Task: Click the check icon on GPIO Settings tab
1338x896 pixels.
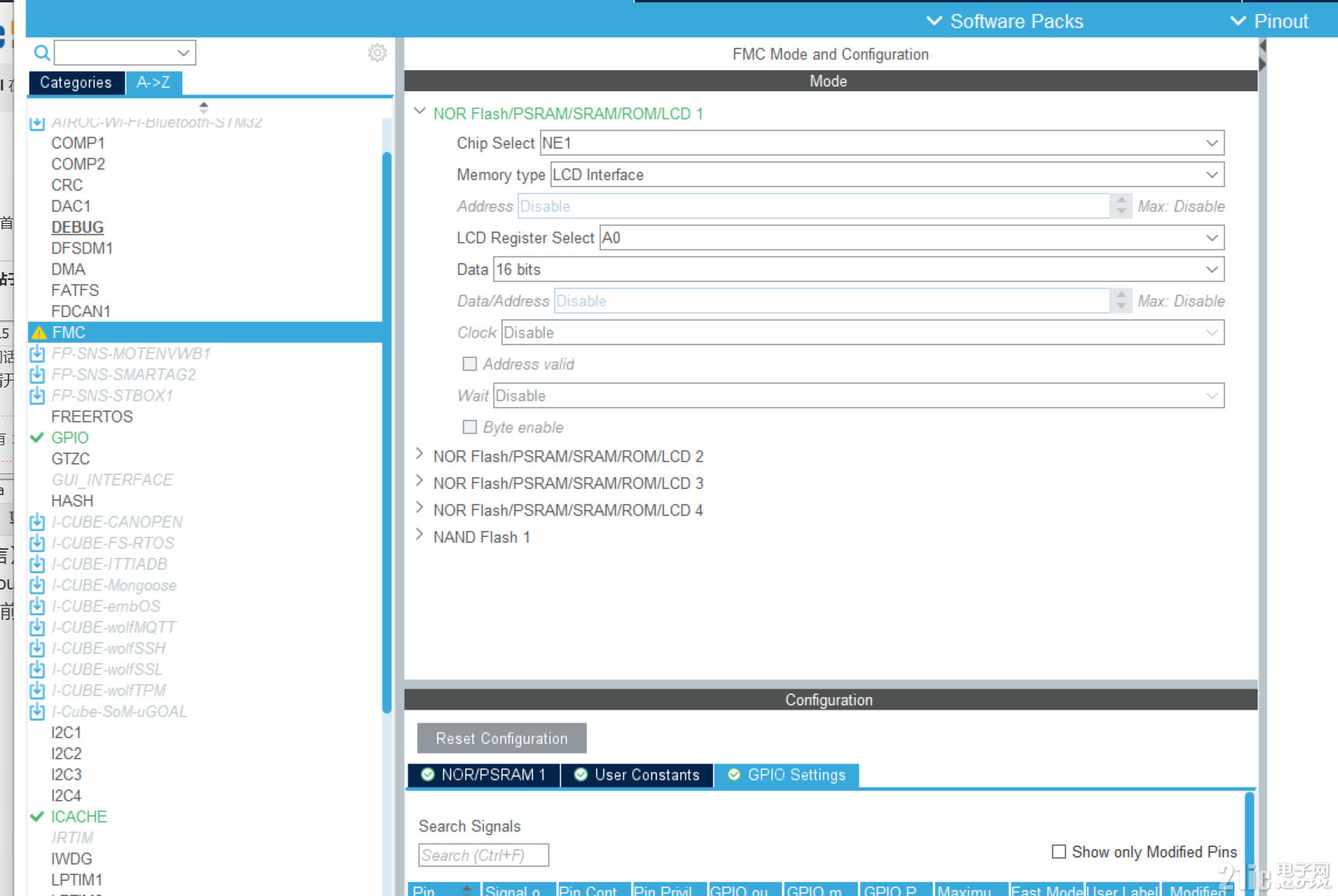Action: tap(734, 774)
